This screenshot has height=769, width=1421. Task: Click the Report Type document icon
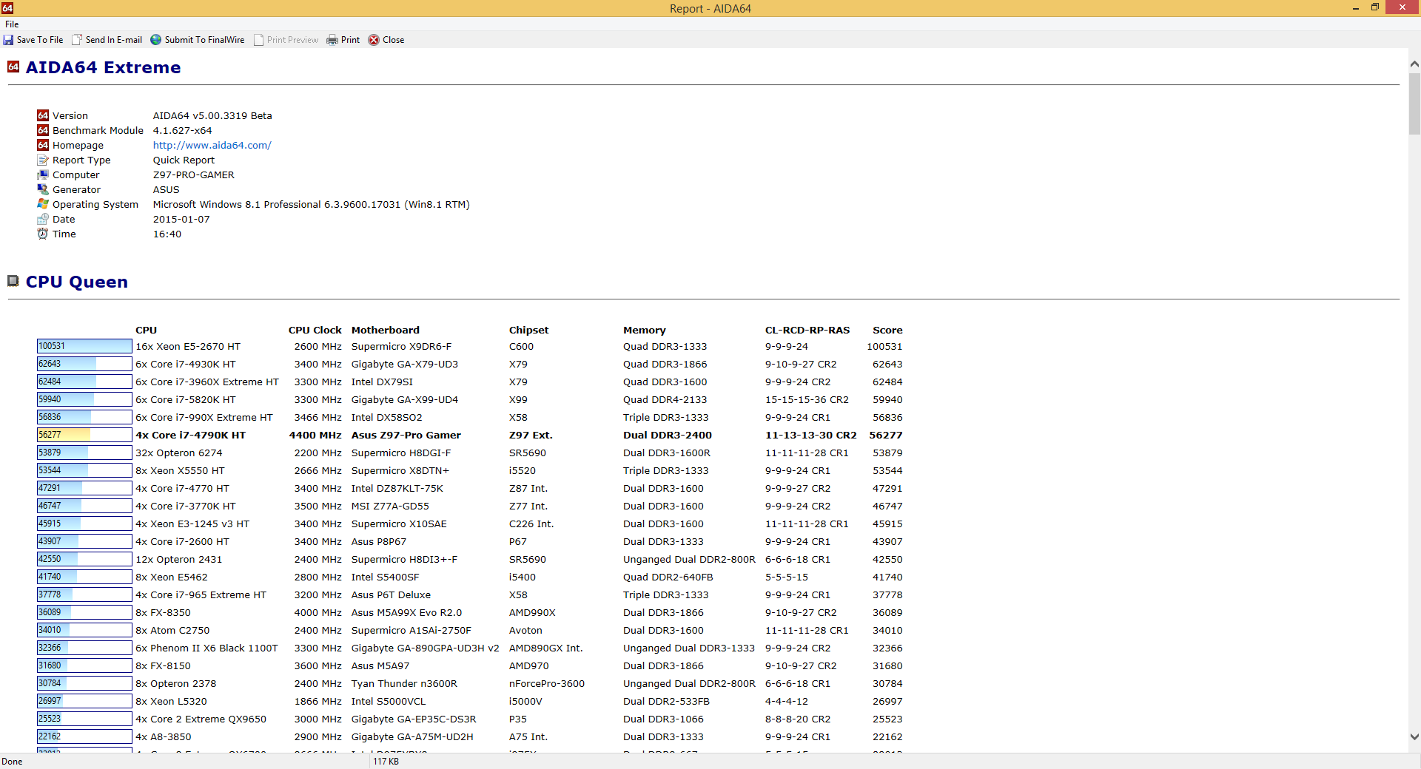click(43, 160)
